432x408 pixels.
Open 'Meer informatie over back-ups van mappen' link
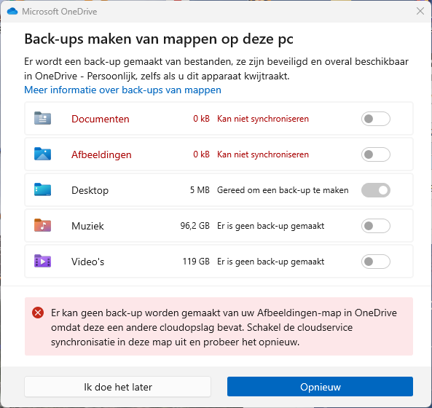[x=122, y=90]
